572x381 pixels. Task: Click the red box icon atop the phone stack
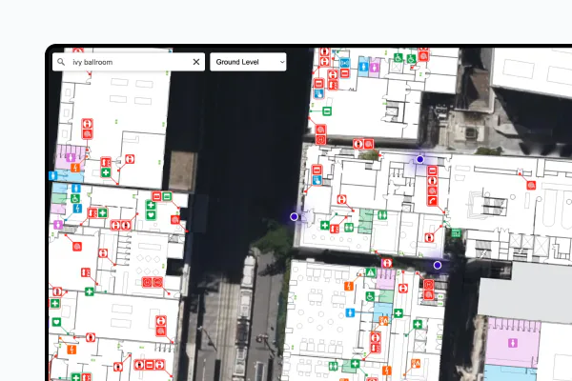tap(432, 170)
